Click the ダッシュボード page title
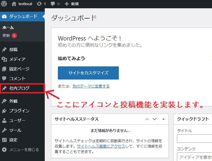The image size is (212, 161). 74,18
